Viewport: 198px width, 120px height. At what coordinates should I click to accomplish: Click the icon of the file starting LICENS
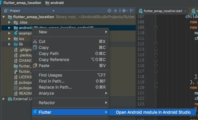point(16,77)
